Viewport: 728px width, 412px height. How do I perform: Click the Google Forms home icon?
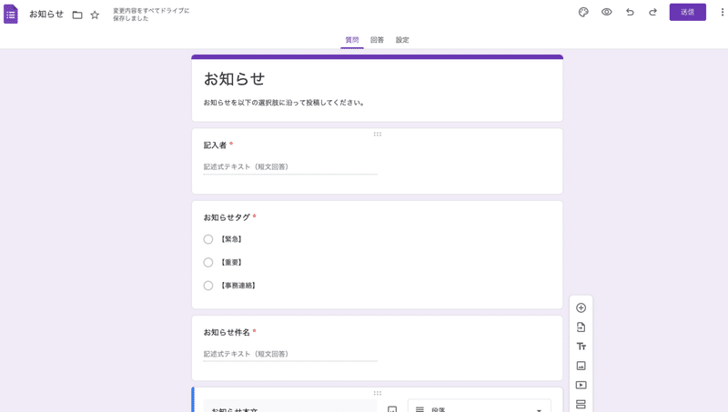tap(11, 14)
